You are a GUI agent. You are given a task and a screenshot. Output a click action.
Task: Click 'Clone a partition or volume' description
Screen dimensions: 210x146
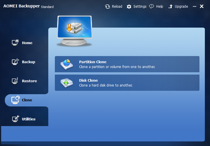pyautogui.click(x=117, y=67)
